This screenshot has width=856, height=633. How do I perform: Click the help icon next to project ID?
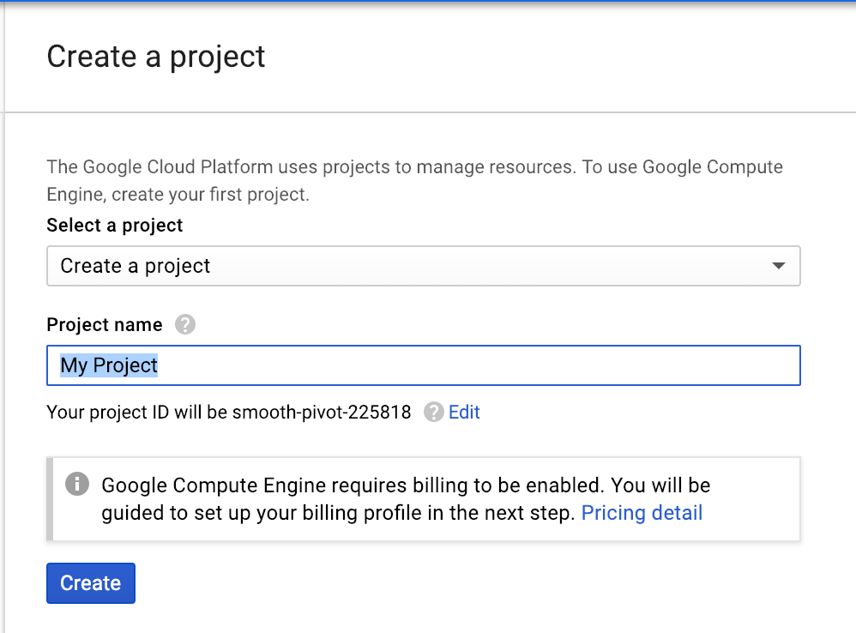pos(435,413)
